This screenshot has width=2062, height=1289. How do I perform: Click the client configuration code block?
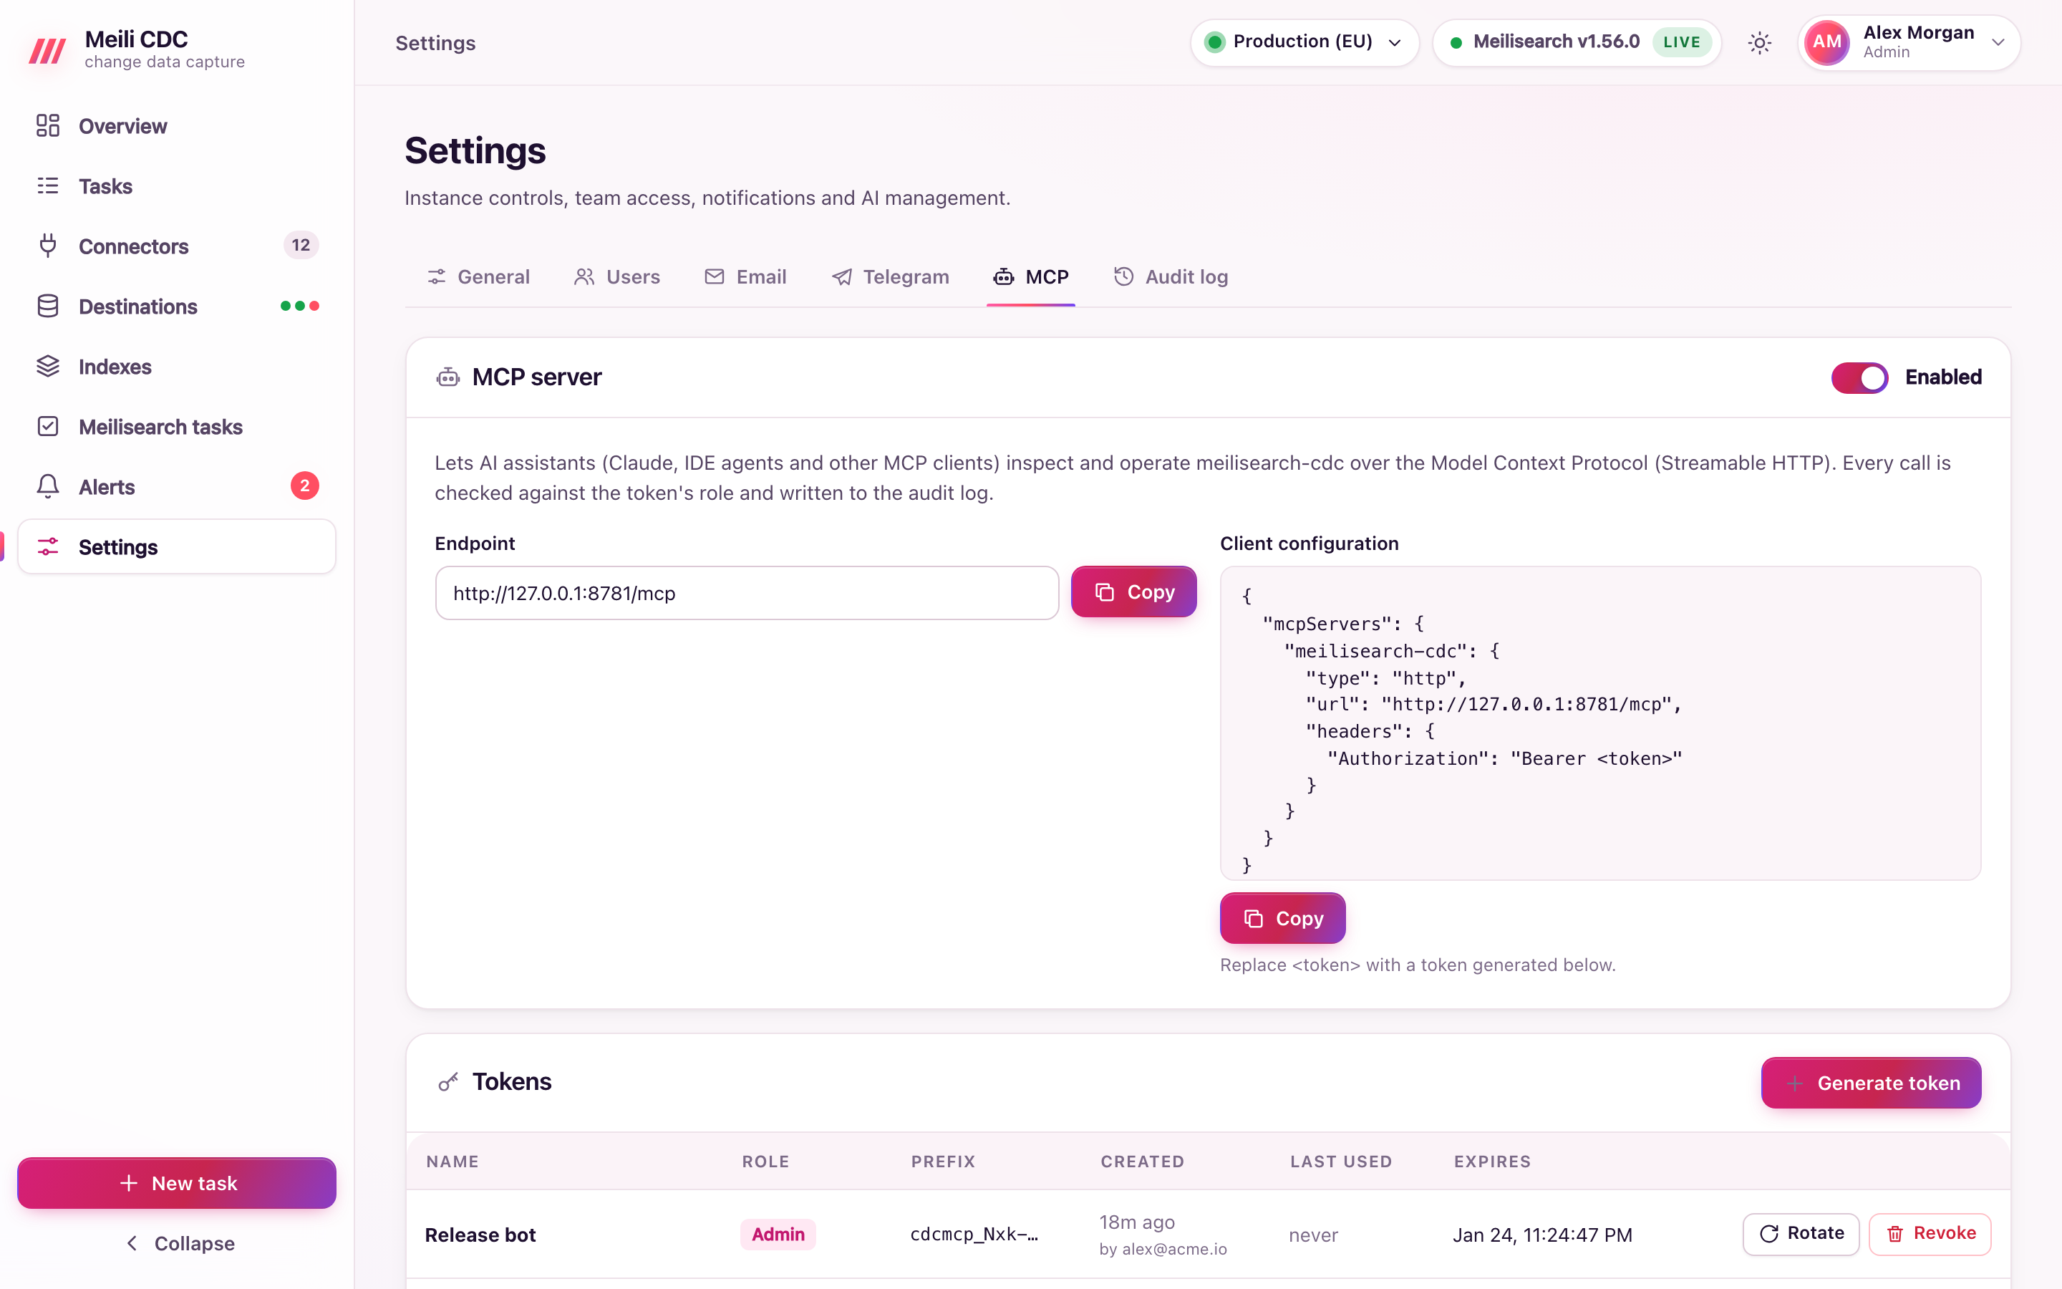pyautogui.click(x=1600, y=723)
